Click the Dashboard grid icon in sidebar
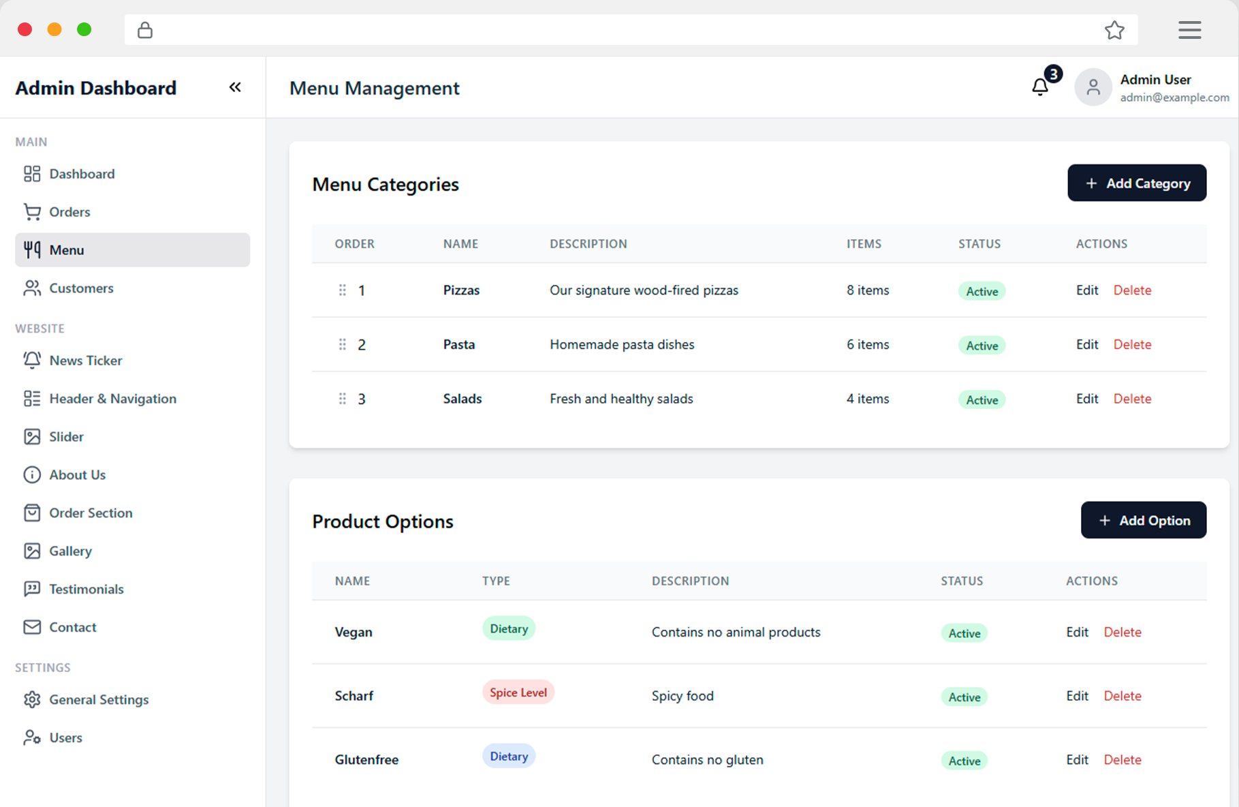This screenshot has width=1239, height=807. pyautogui.click(x=32, y=174)
